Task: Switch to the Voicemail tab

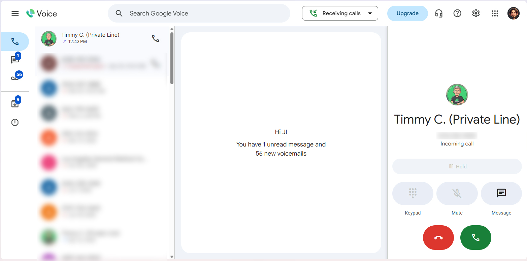Action: pos(15,78)
